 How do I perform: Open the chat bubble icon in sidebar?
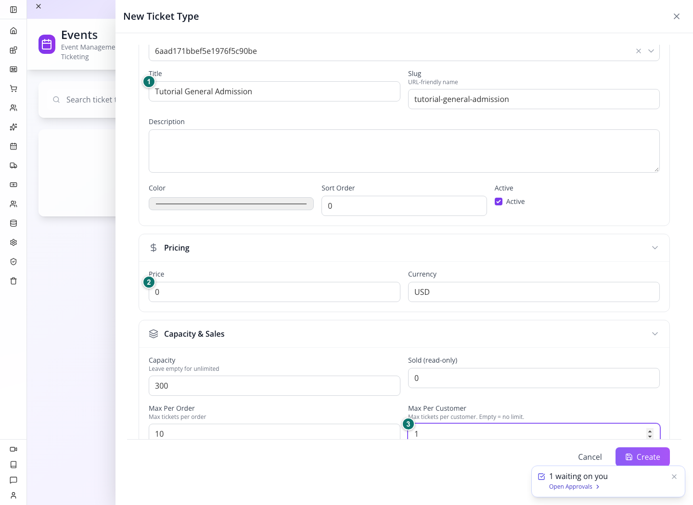13,480
